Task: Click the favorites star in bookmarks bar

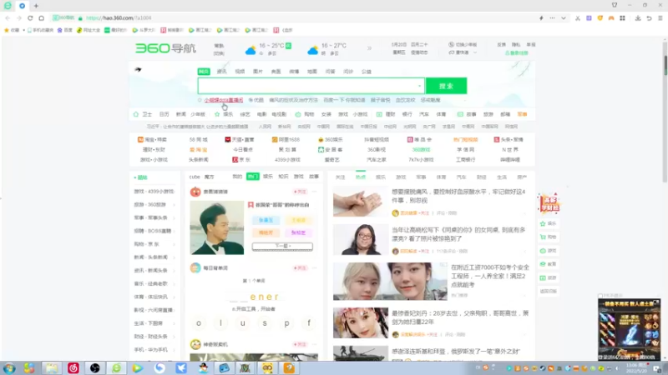Action: coord(7,30)
